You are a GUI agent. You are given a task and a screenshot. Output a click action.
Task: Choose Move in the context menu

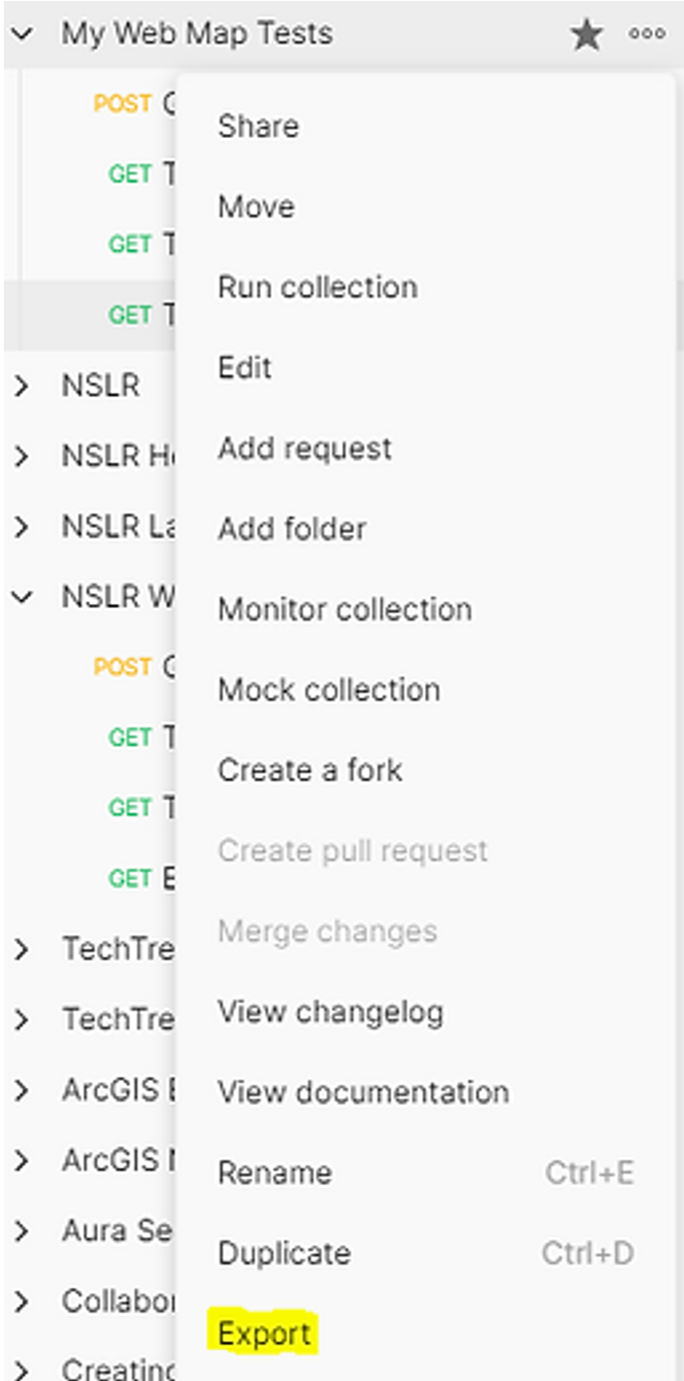(256, 207)
